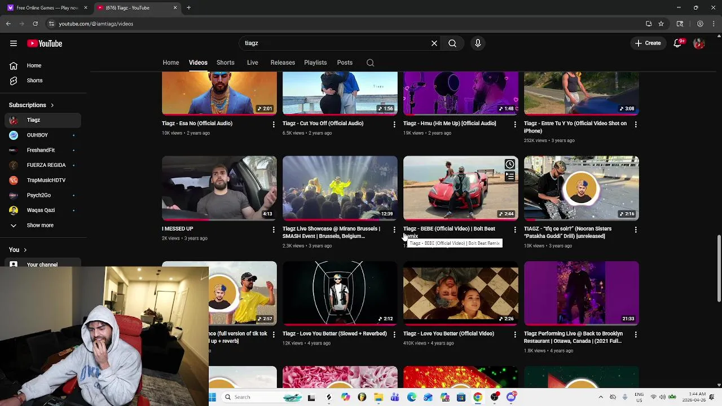The width and height of the screenshot is (722, 406).
Task: Play Tiagz Live Showcase Mirano thumbnail
Action: (340, 188)
